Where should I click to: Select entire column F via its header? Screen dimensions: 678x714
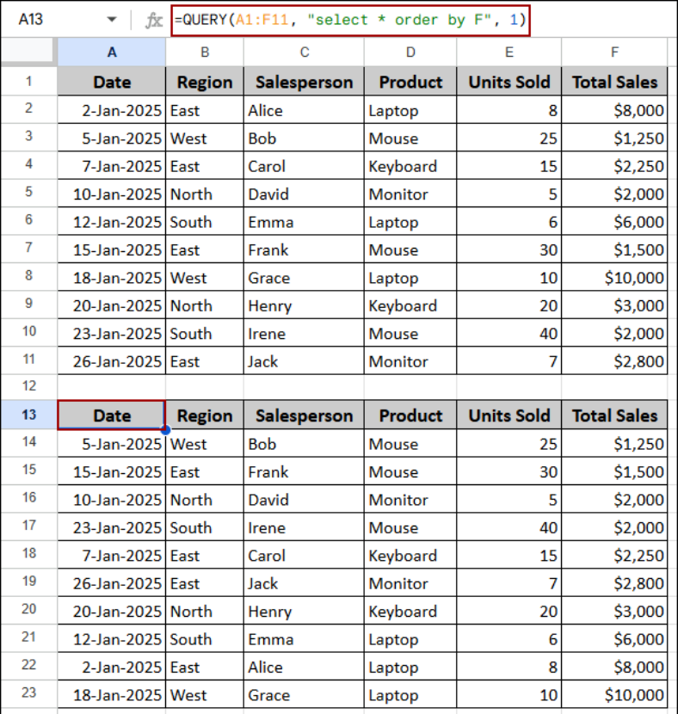tap(614, 52)
